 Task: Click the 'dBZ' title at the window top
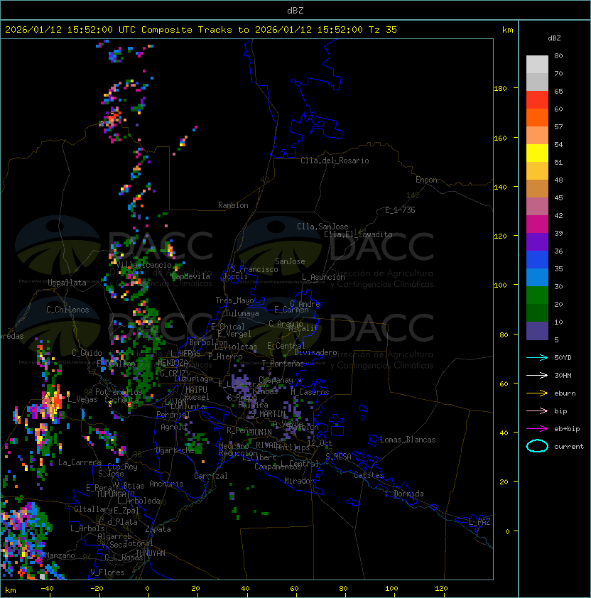click(x=295, y=10)
